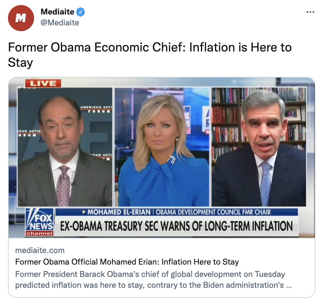The height and width of the screenshot is (303, 322).
Task: Click the blue verified checkmark badge
Action: point(80,12)
